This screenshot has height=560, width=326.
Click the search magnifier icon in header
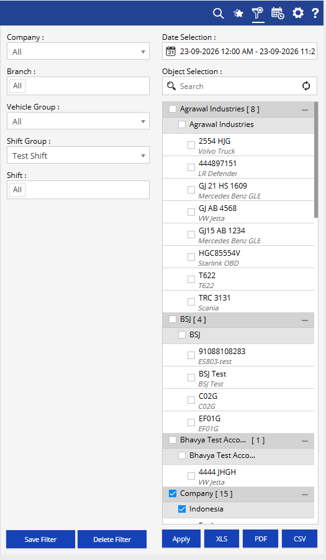point(219,13)
